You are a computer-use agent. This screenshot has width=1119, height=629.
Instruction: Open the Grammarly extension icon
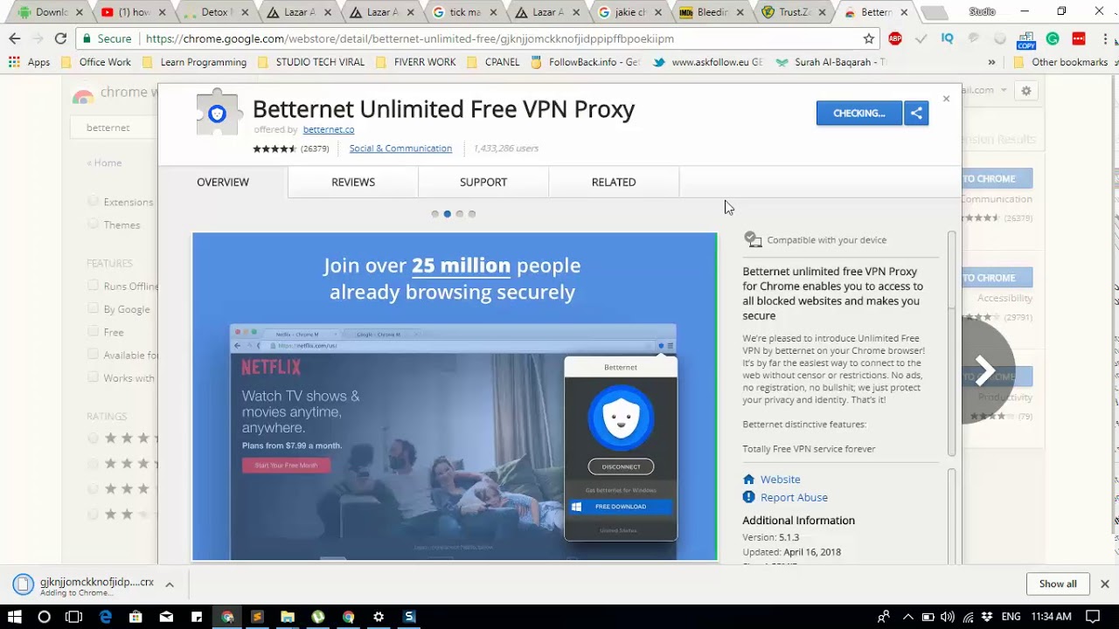1053,38
